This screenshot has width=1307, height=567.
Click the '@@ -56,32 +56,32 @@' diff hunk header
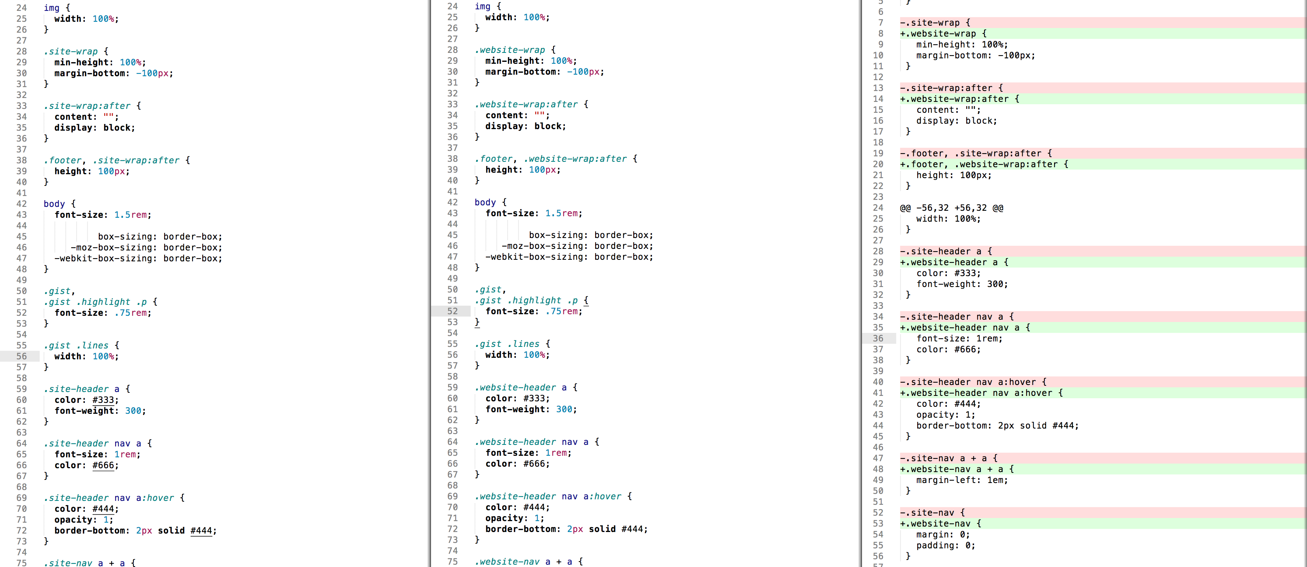(x=951, y=208)
